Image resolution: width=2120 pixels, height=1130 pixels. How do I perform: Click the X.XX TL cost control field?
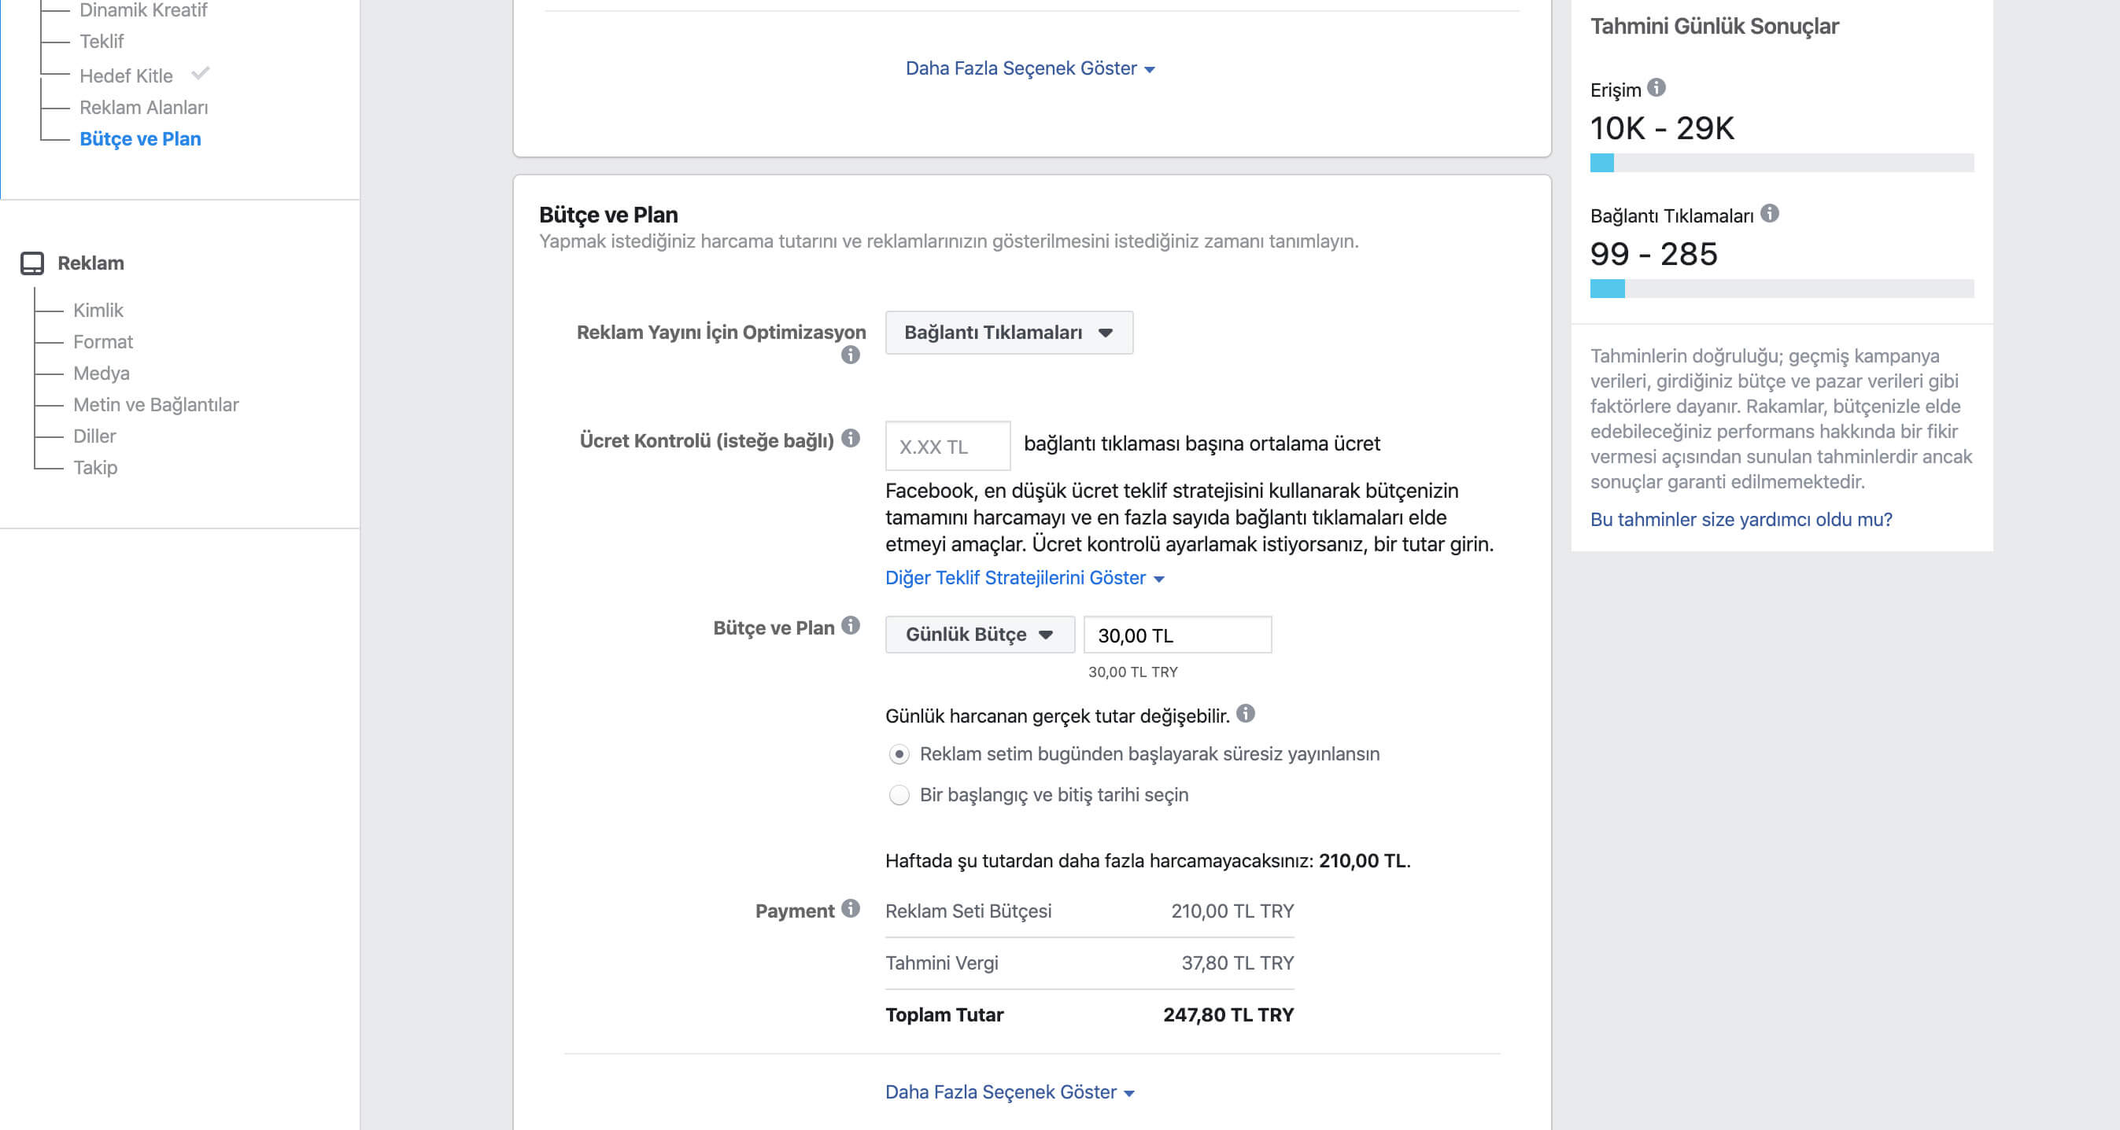[x=947, y=447]
